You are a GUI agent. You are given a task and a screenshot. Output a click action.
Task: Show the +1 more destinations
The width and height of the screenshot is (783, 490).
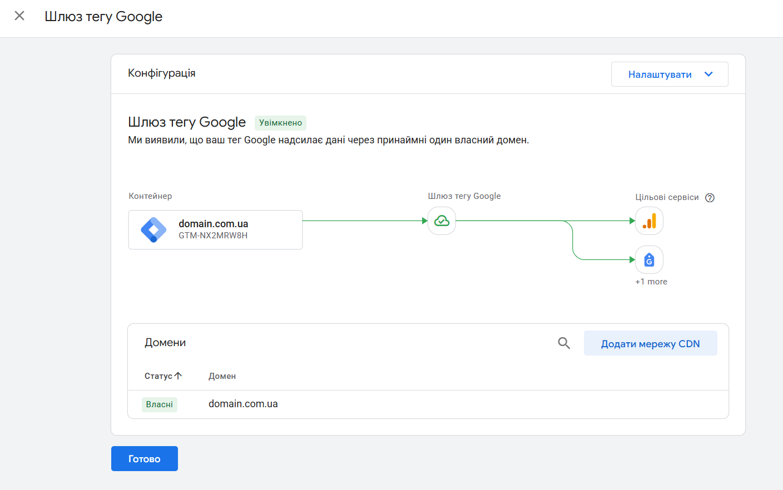point(651,282)
